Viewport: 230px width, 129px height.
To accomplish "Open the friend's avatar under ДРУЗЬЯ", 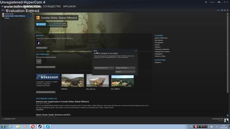I will 38,43.
